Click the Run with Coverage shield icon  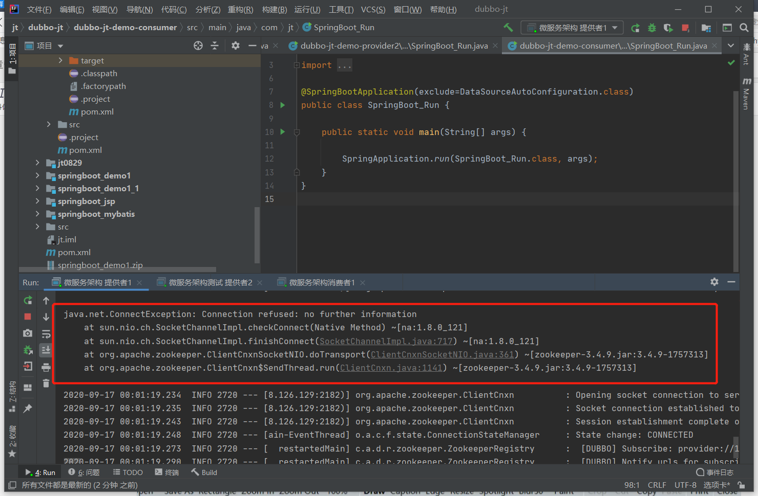click(x=668, y=28)
